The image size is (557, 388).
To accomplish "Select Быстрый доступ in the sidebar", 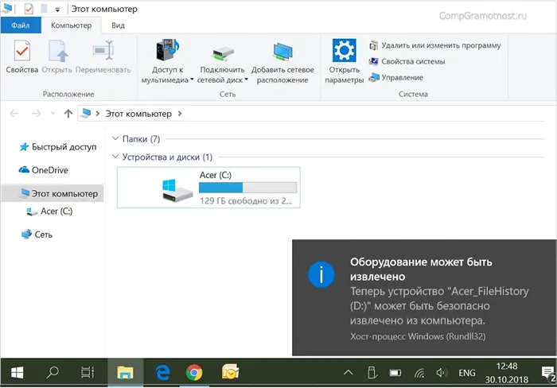I will pos(63,147).
